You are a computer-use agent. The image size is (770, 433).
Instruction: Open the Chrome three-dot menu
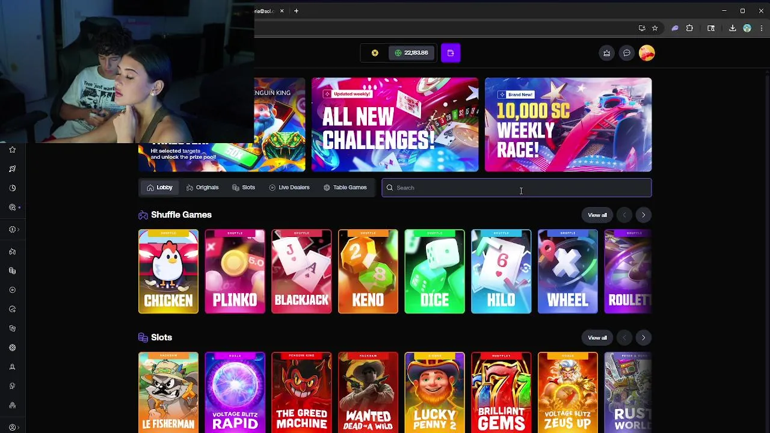click(762, 28)
